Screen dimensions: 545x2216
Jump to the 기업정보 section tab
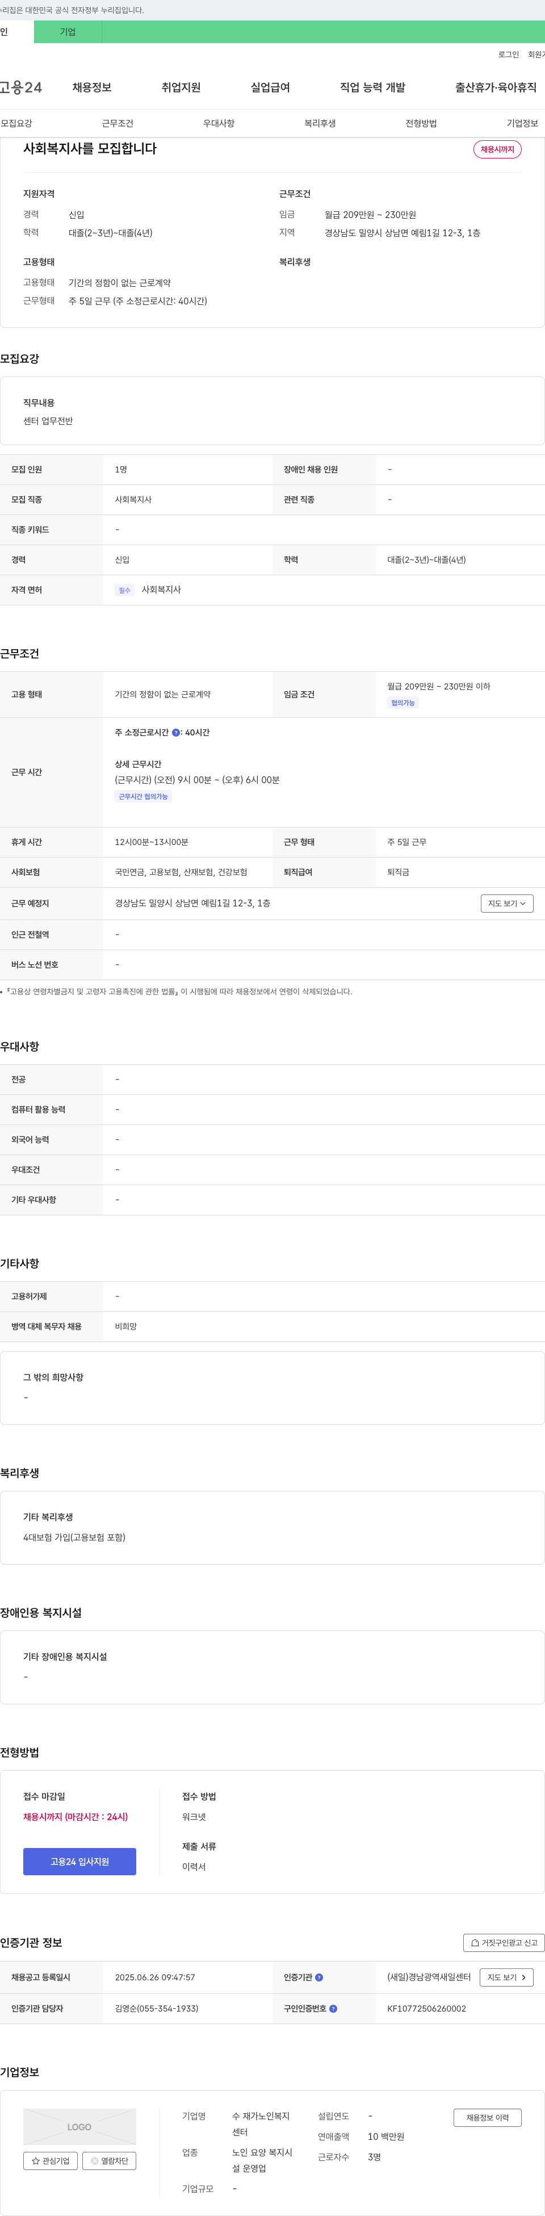522,123
